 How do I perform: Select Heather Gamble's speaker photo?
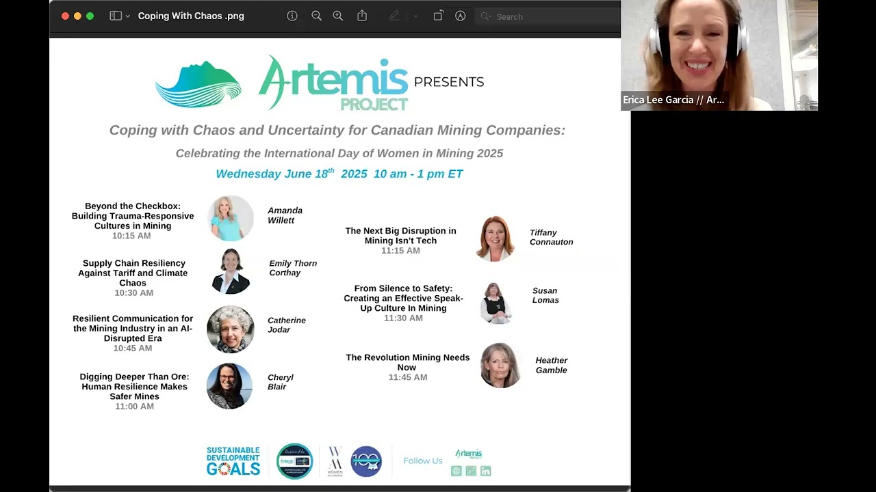point(501,366)
